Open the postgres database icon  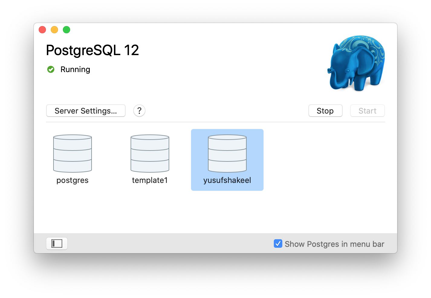[72, 153]
